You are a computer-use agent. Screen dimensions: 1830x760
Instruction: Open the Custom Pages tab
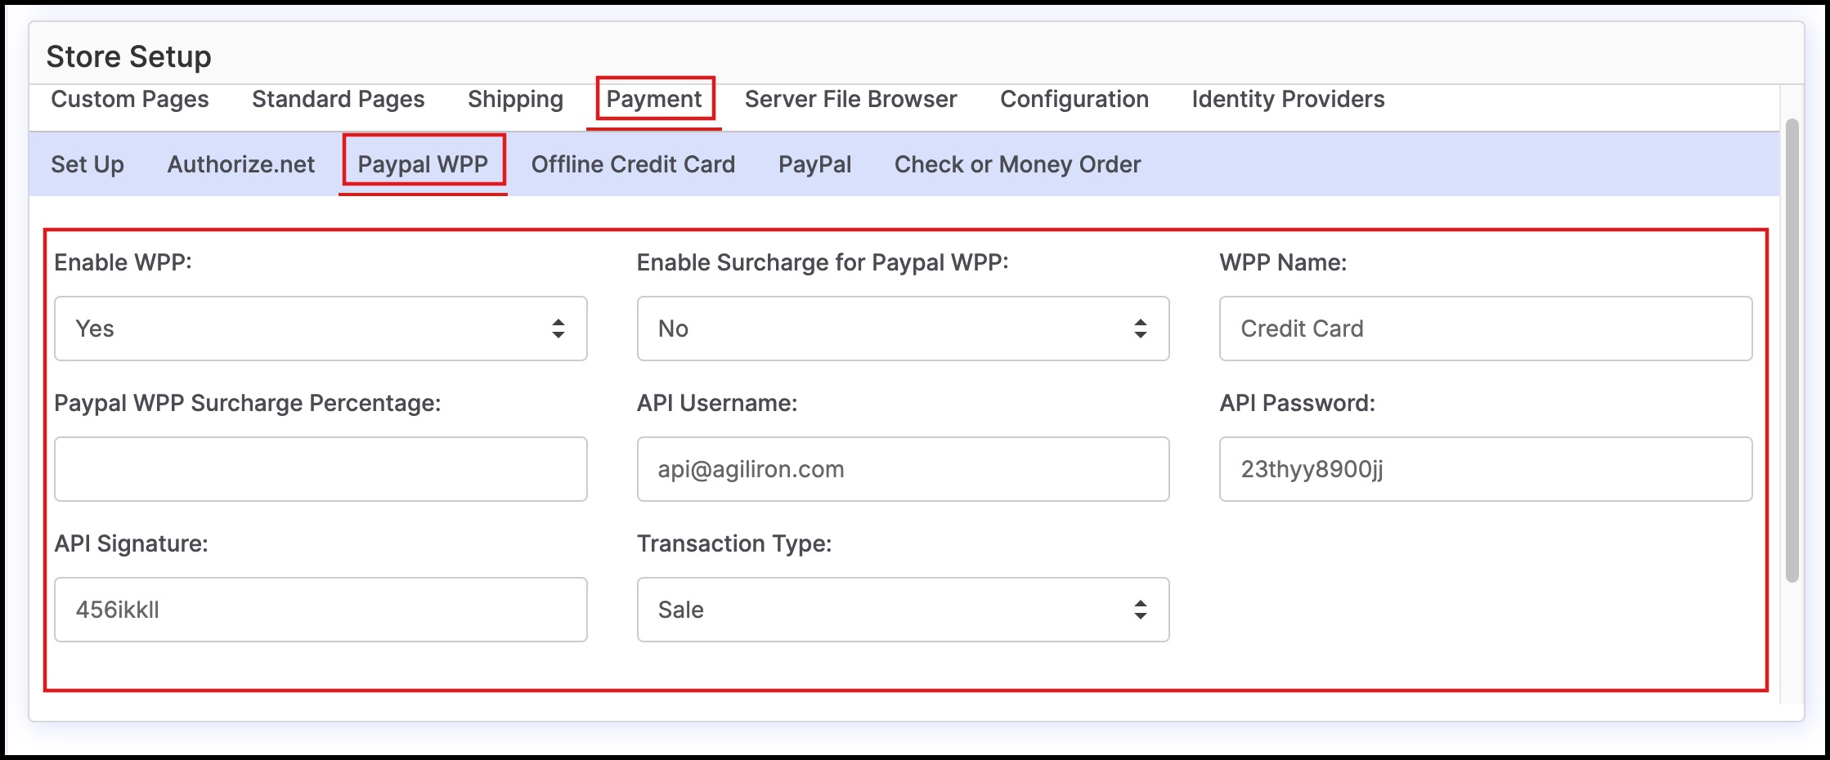click(x=130, y=100)
